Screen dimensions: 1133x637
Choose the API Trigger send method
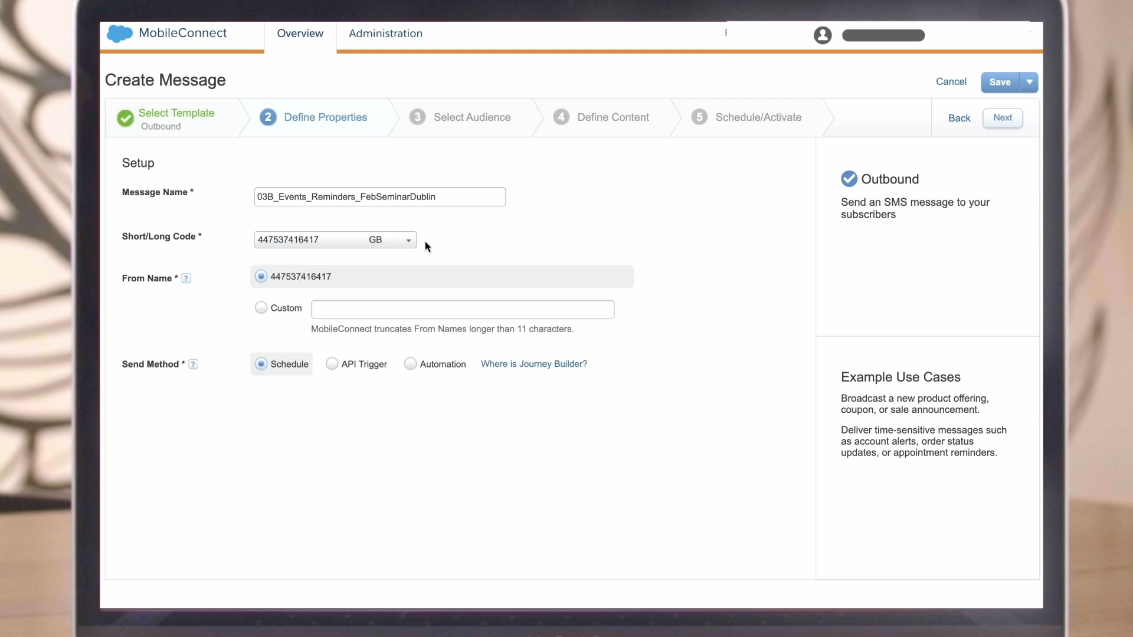coord(332,364)
